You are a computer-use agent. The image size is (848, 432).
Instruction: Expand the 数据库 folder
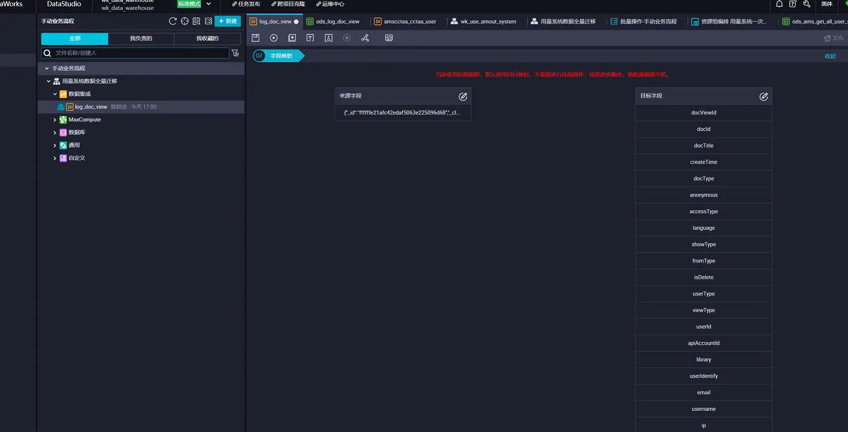click(x=55, y=133)
